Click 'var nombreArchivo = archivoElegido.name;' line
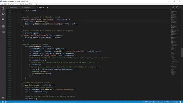Image resolution: width=183 pixels, height=103 pixels. pos(47,49)
